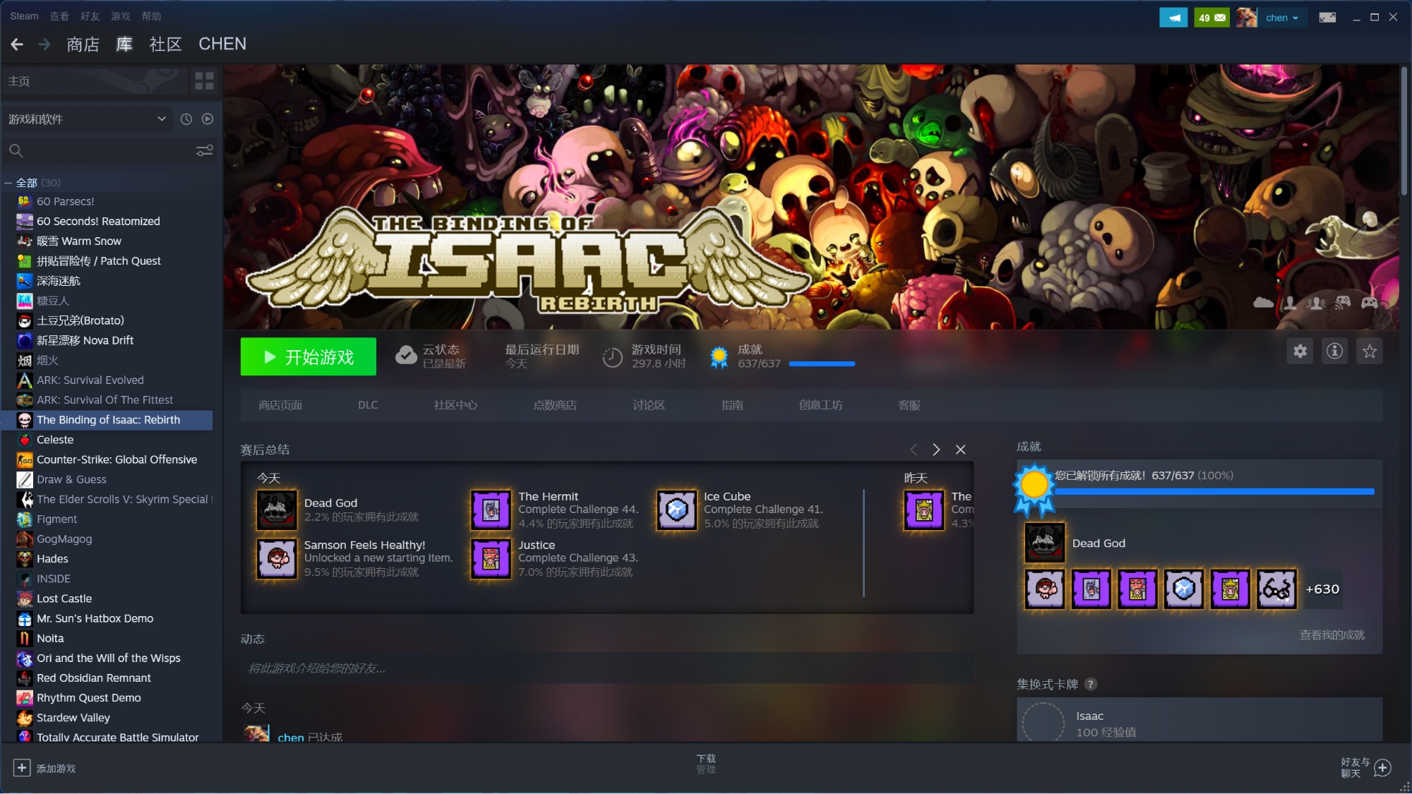Image resolution: width=1412 pixels, height=794 pixels.
Task: Close the 赛后总结 summary panel
Action: [960, 450]
